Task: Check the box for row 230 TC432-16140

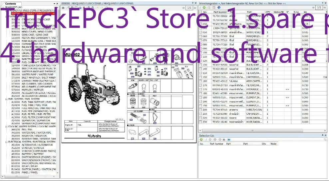Action: tap(200, 122)
